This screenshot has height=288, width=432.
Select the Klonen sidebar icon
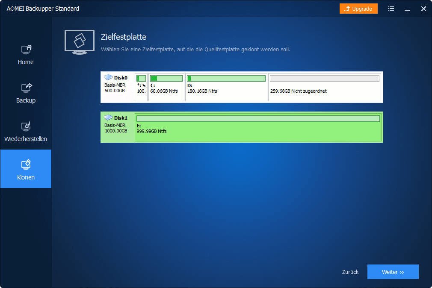click(26, 165)
